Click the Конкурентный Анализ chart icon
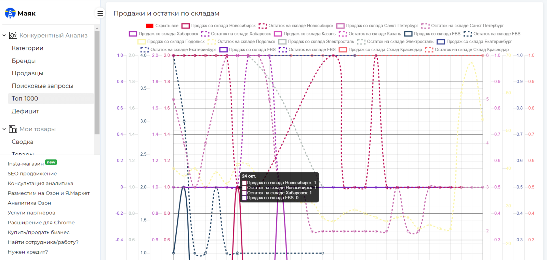 click(x=13, y=35)
